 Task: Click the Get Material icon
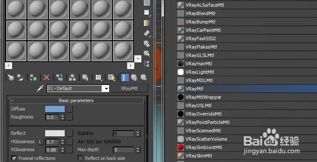(10, 77)
